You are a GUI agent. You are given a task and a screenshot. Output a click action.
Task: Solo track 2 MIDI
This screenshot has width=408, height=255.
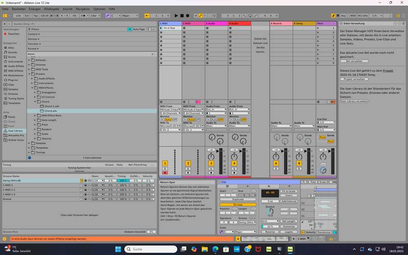[x=188, y=169]
